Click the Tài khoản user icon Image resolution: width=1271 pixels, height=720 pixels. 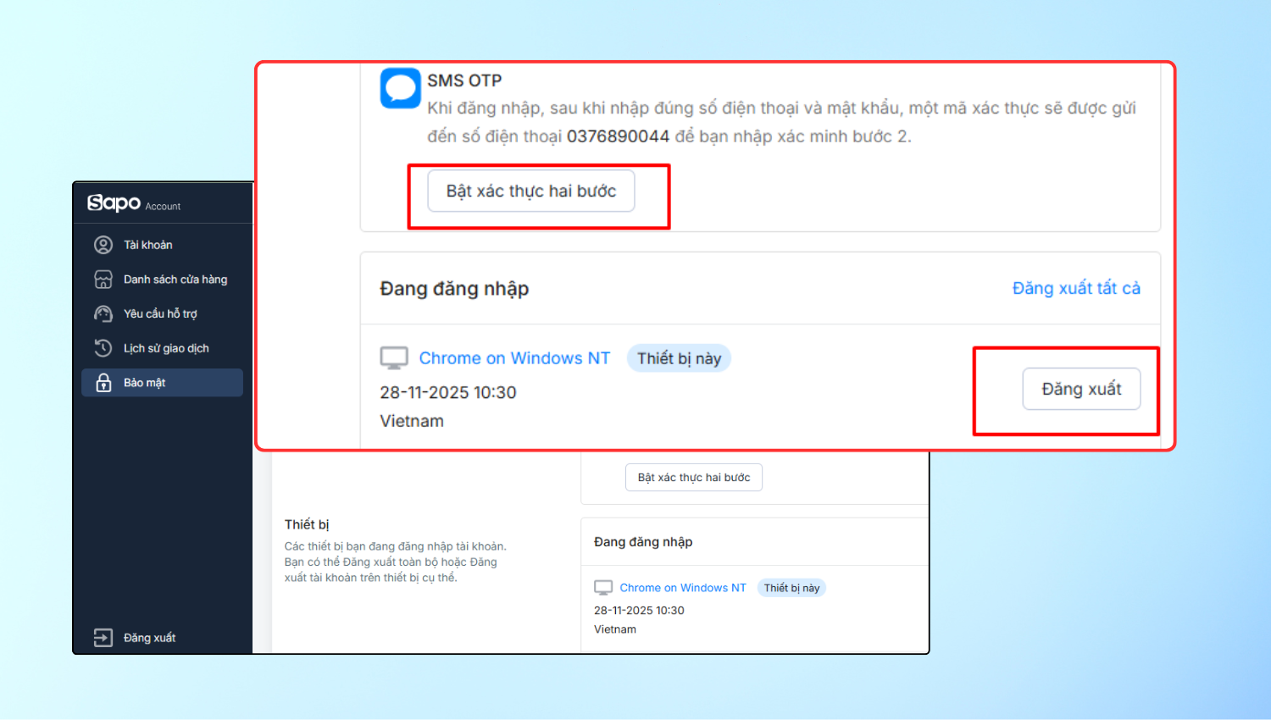point(103,245)
